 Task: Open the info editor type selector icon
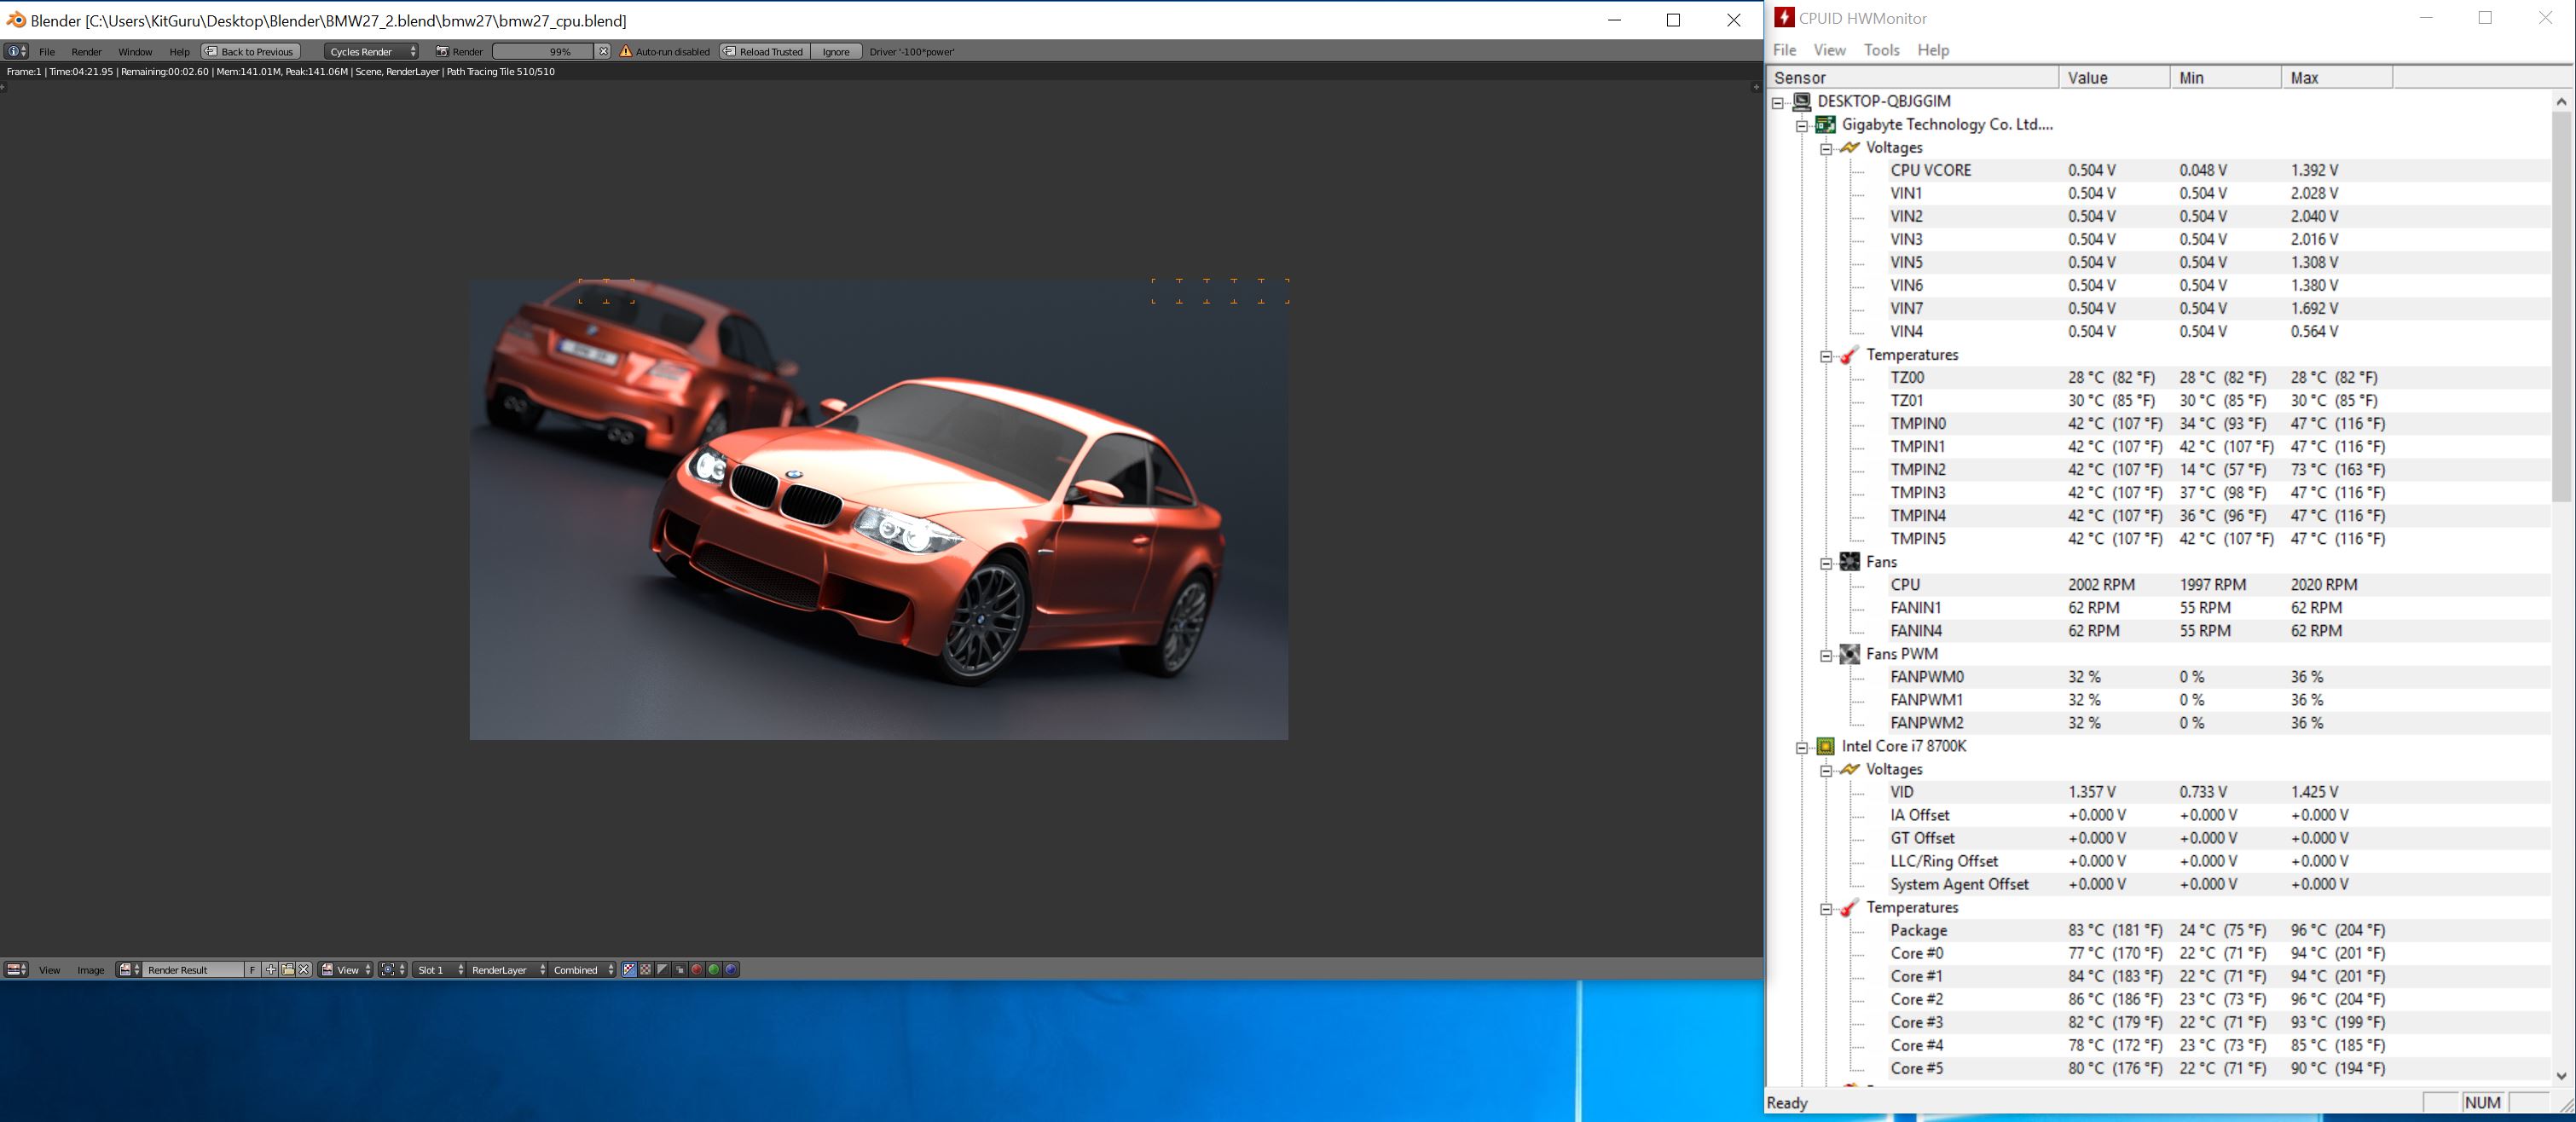pos(16,51)
